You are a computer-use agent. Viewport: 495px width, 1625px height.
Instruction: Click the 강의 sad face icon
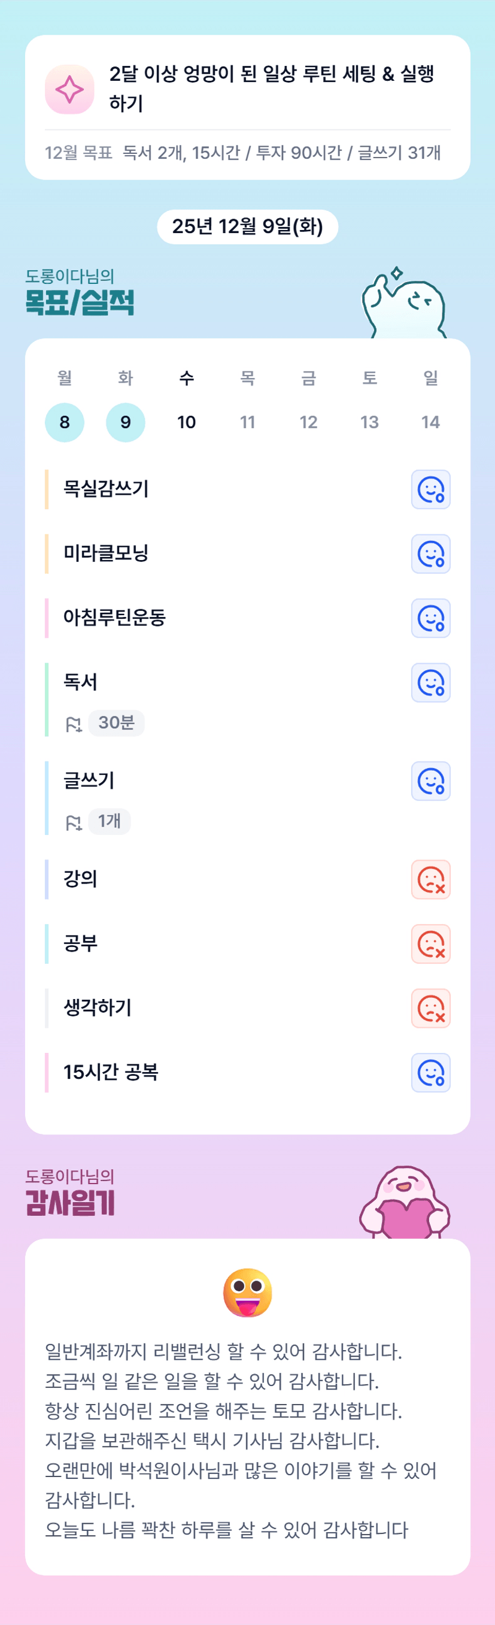431,879
